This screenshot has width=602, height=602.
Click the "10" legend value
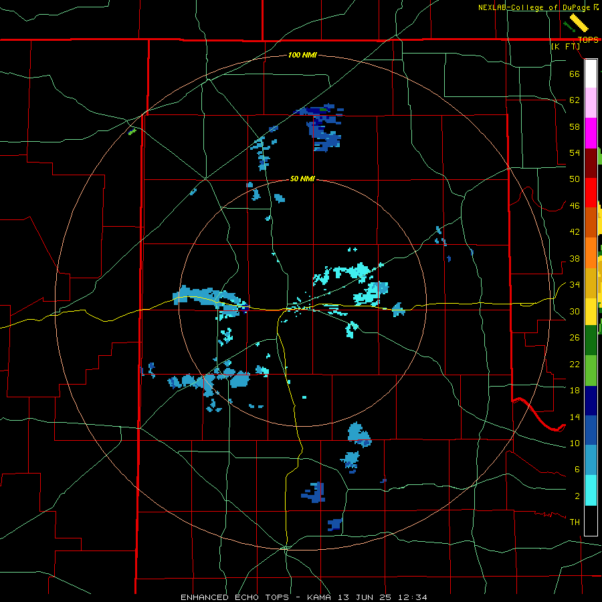click(575, 443)
